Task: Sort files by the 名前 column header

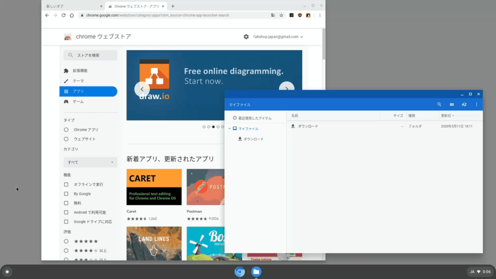Action: click(294, 116)
